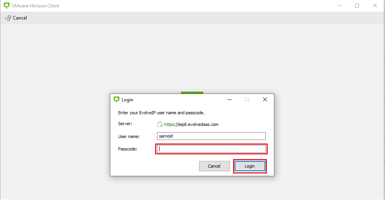Focus the Passcode input field
The height and width of the screenshot is (223, 385).
tap(211, 149)
